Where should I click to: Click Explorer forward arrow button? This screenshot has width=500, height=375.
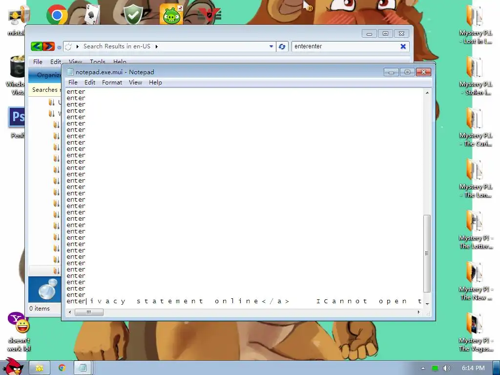click(x=48, y=46)
